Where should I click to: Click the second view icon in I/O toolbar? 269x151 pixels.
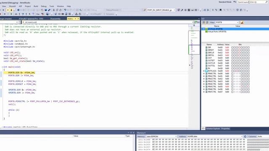coord(207,22)
